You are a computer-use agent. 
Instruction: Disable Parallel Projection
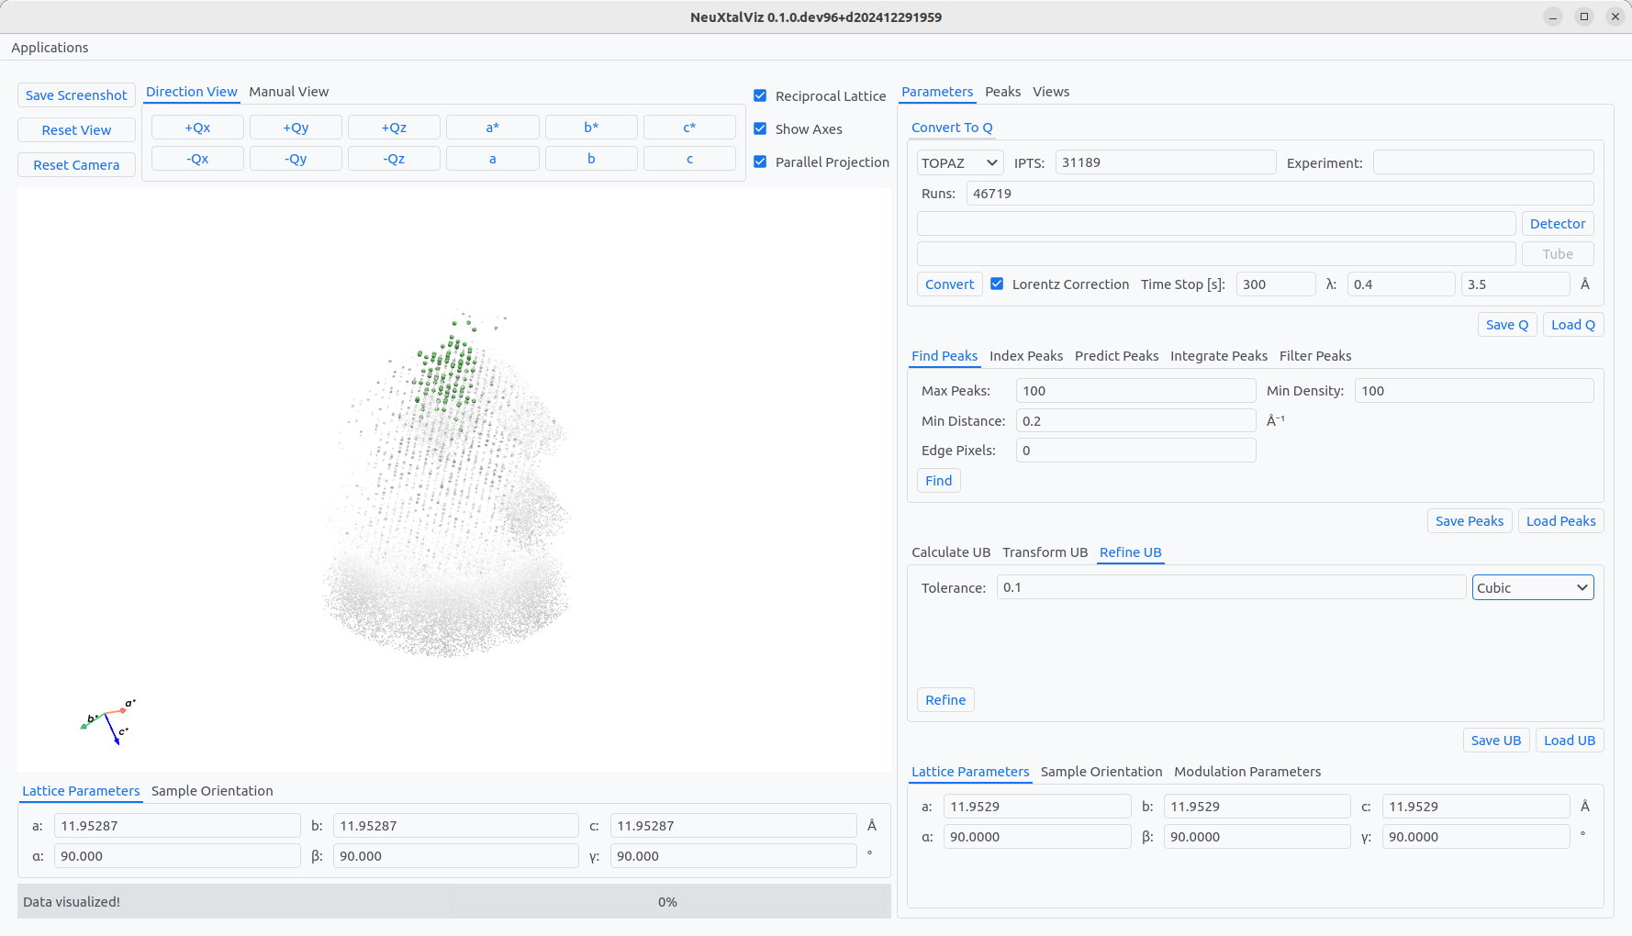(x=760, y=162)
